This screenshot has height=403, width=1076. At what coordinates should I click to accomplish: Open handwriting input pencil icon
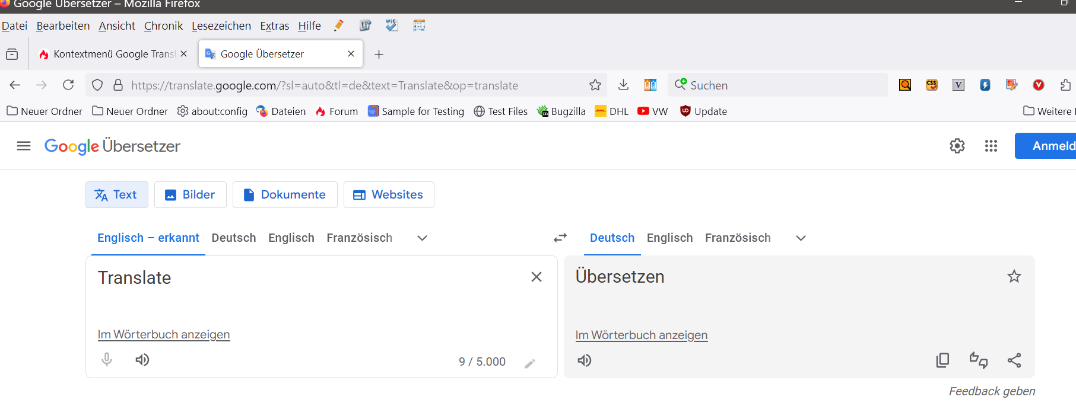(x=530, y=363)
